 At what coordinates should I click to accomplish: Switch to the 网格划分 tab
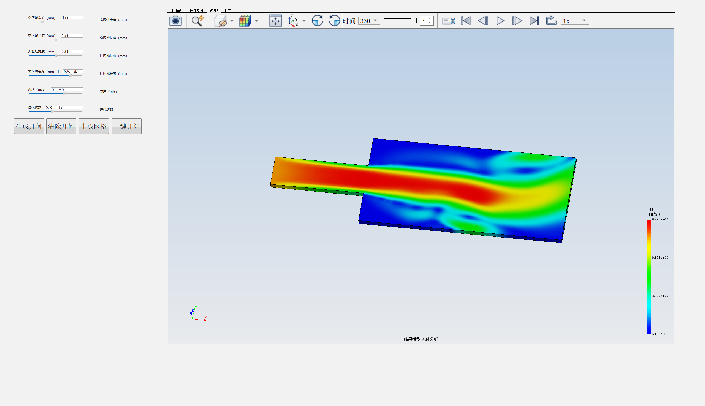[x=197, y=10]
